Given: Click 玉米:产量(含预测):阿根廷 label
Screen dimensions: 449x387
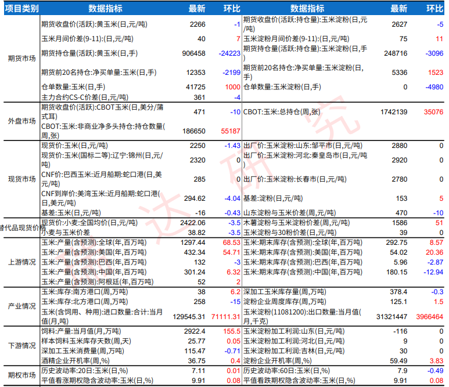Looking at the screenshot, I should 98,282.
